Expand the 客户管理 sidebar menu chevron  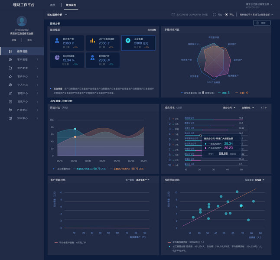pyautogui.click(x=37, y=60)
